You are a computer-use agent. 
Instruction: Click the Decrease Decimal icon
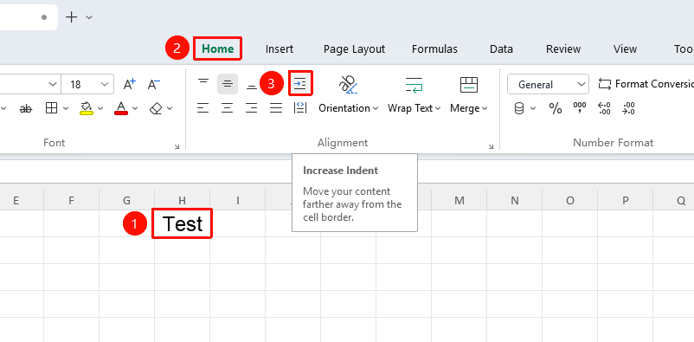click(x=628, y=108)
